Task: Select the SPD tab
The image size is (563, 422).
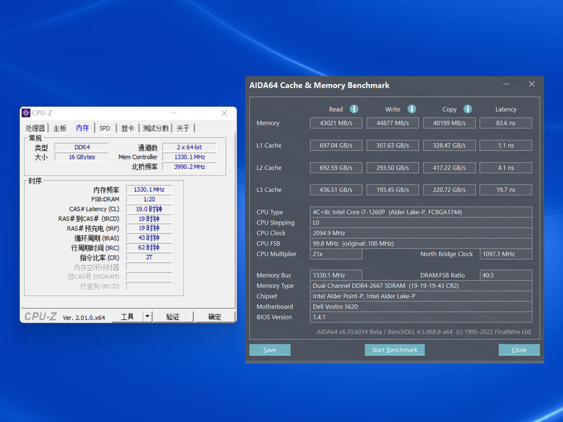Action: [104, 128]
